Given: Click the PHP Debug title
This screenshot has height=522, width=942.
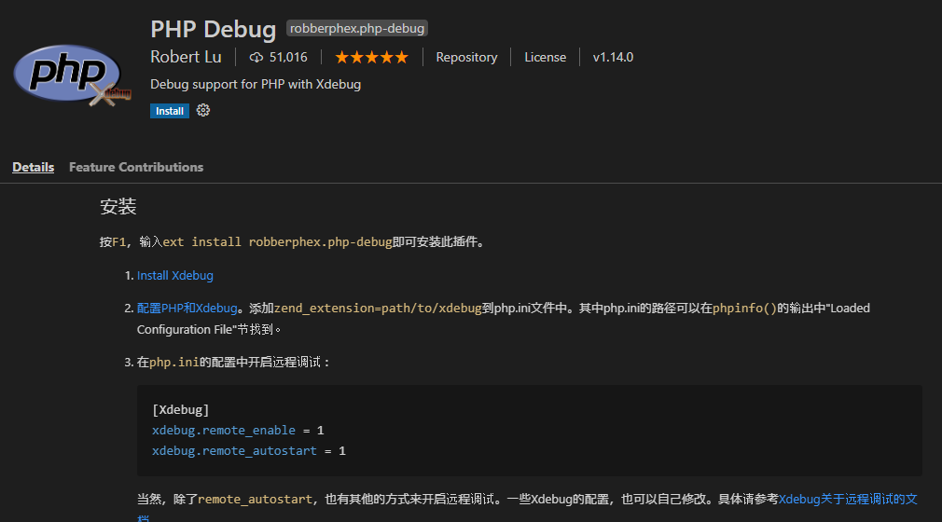Looking at the screenshot, I should click(213, 29).
